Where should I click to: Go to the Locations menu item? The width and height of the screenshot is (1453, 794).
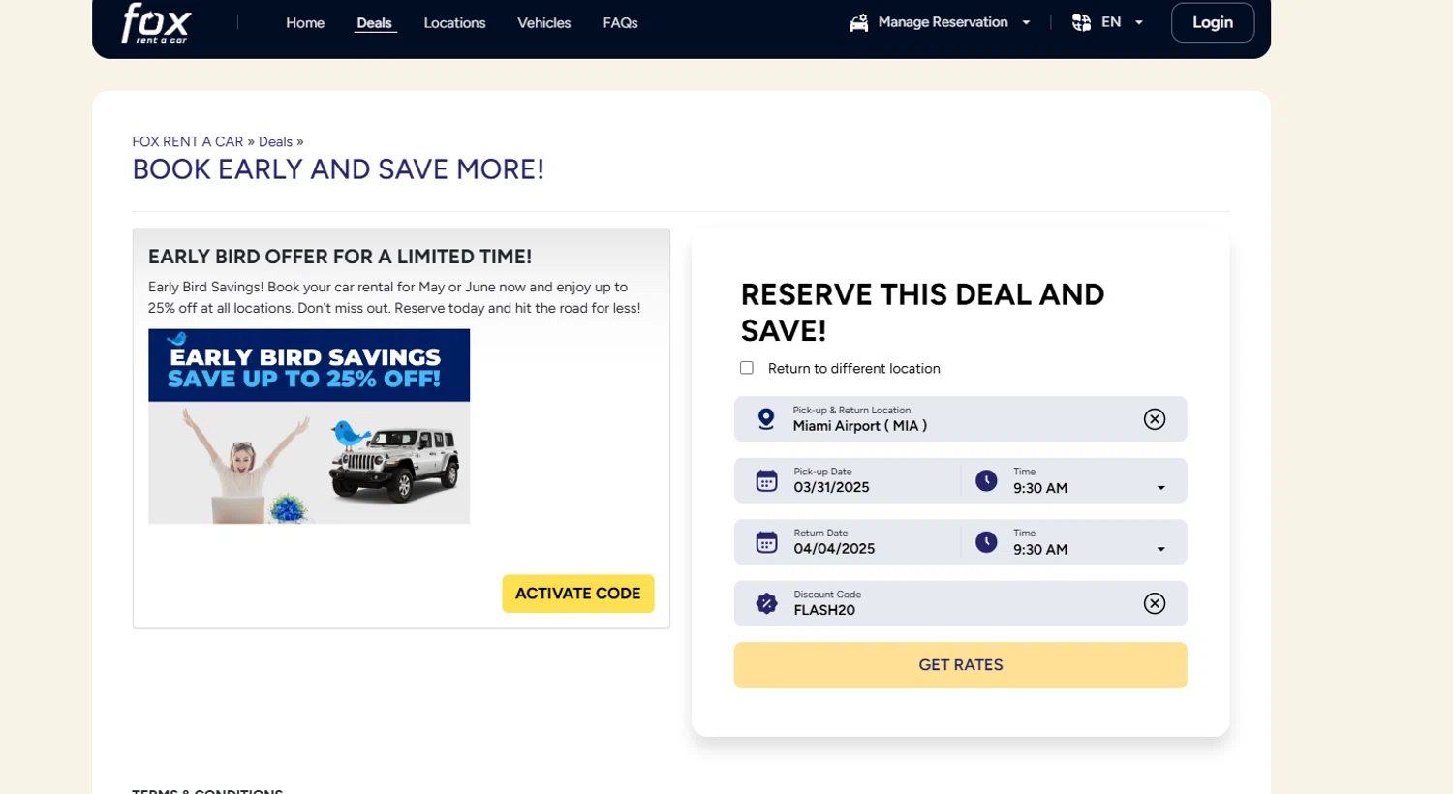pos(454,23)
